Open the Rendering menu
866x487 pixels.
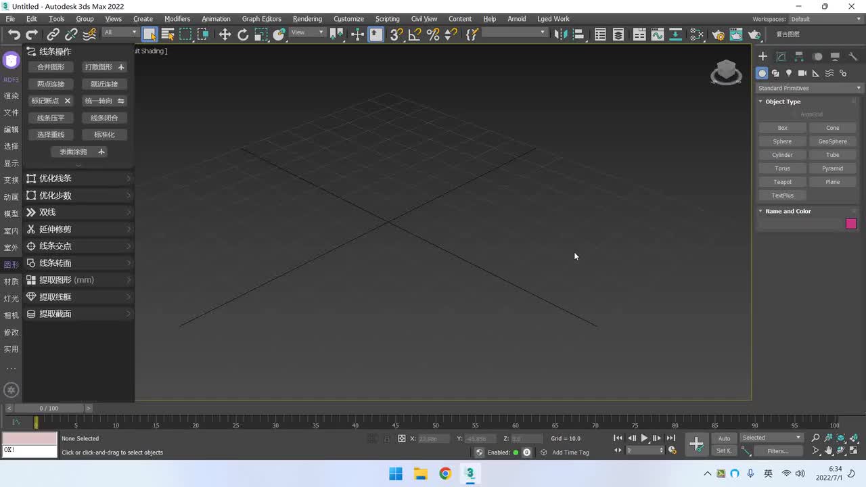point(307,19)
